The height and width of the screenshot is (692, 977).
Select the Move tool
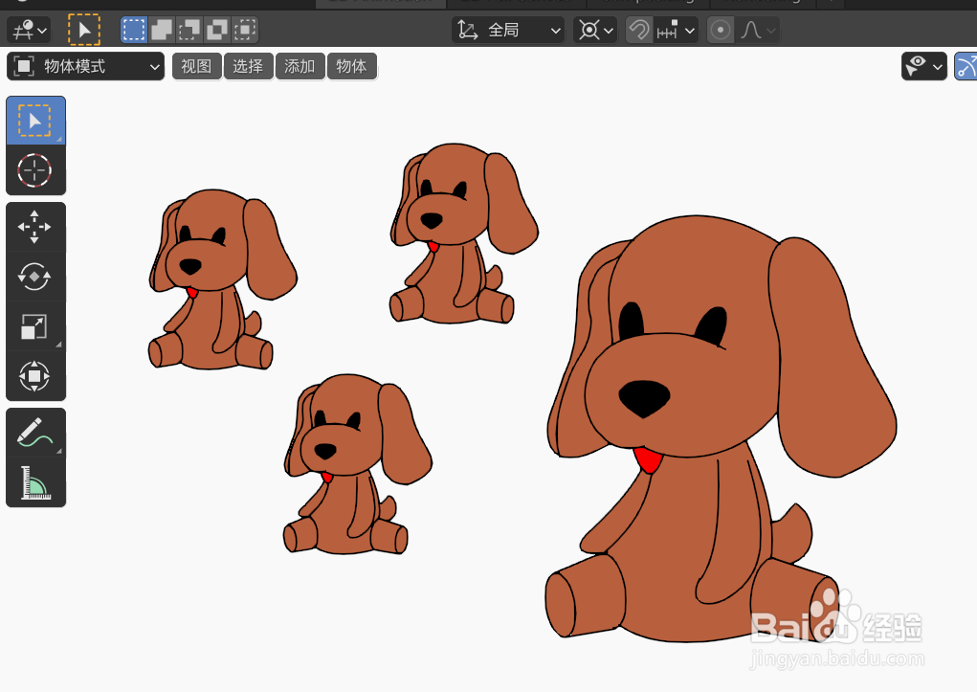35,227
